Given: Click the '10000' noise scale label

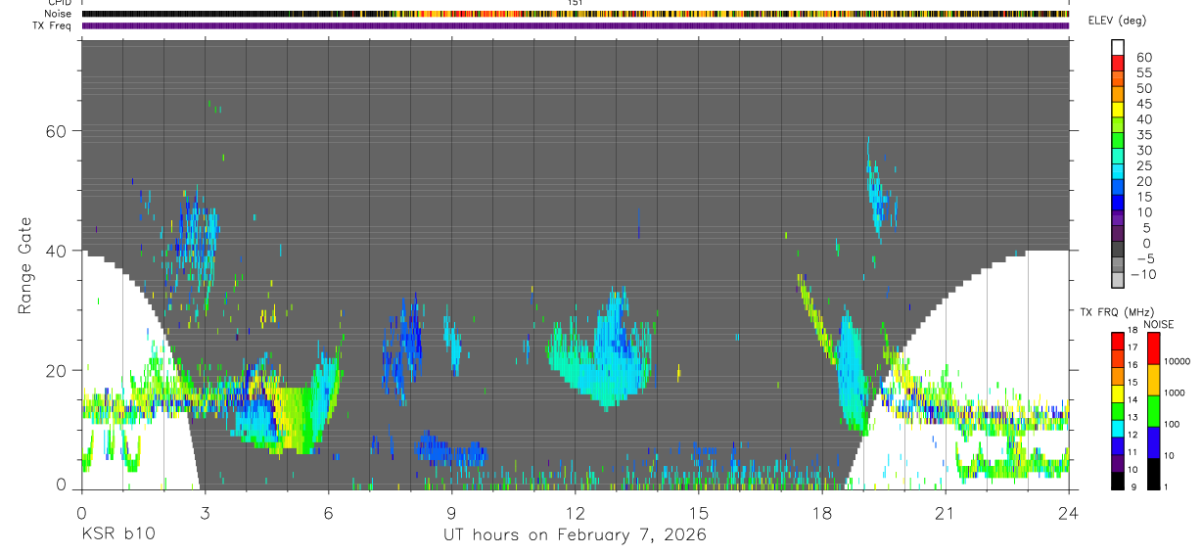Looking at the screenshot, I should click(1177, 362).
